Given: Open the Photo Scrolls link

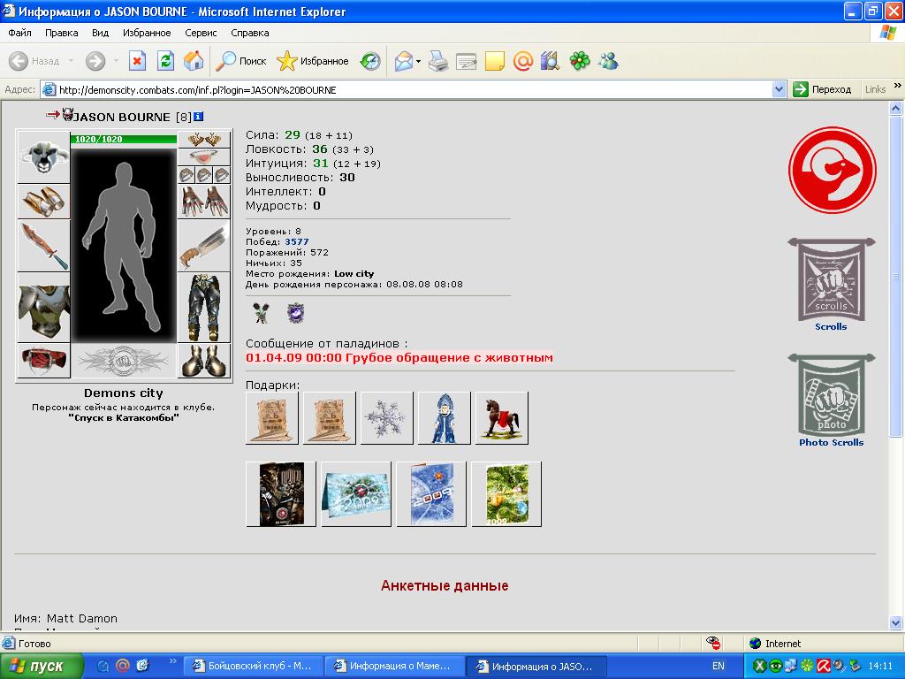Looking at the screenshot, I should [831, 442].
